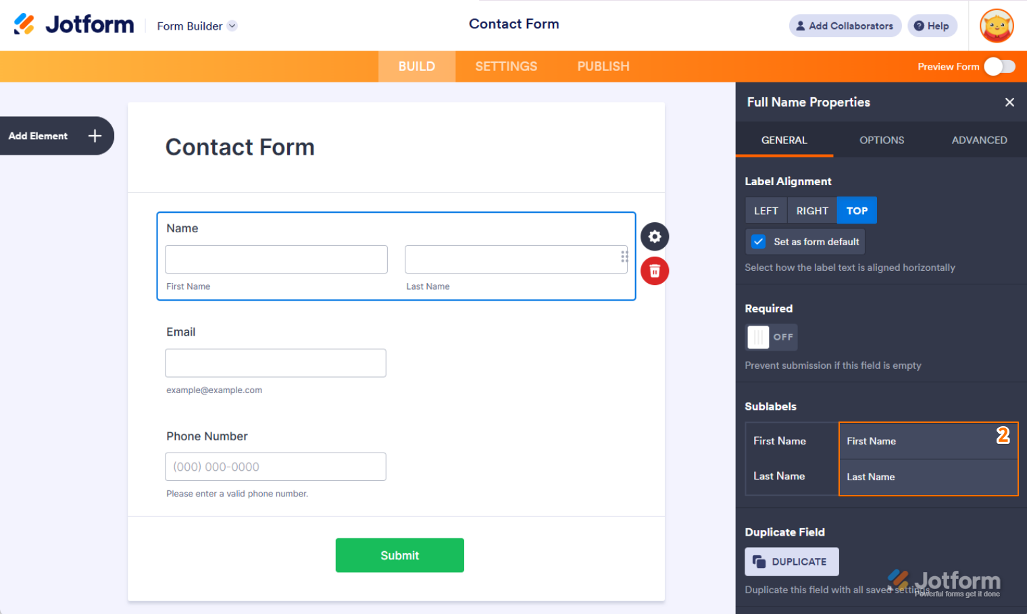The height and width of the screenshot is (614, 1027).
Task: Close the Full Name Properties panel
Action: [1009, 102]
